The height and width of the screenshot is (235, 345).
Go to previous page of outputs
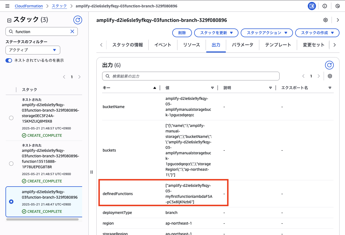[x=303, y=76]
